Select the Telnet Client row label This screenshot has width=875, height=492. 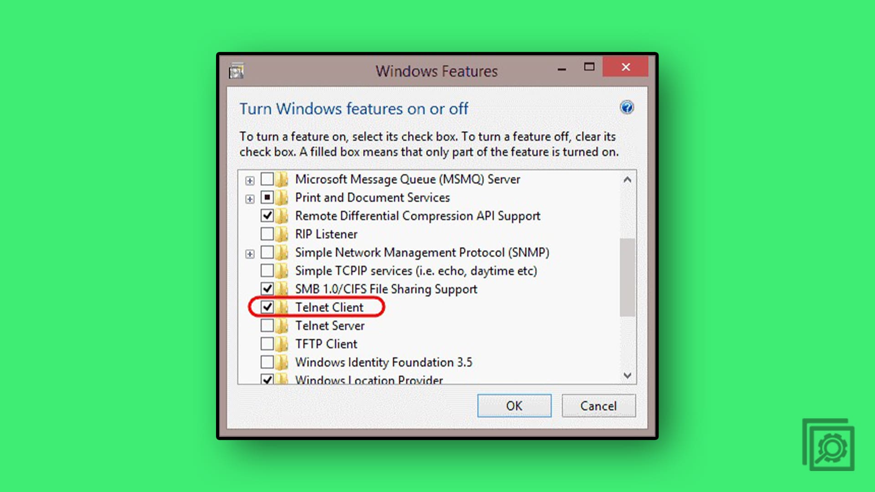329,307
